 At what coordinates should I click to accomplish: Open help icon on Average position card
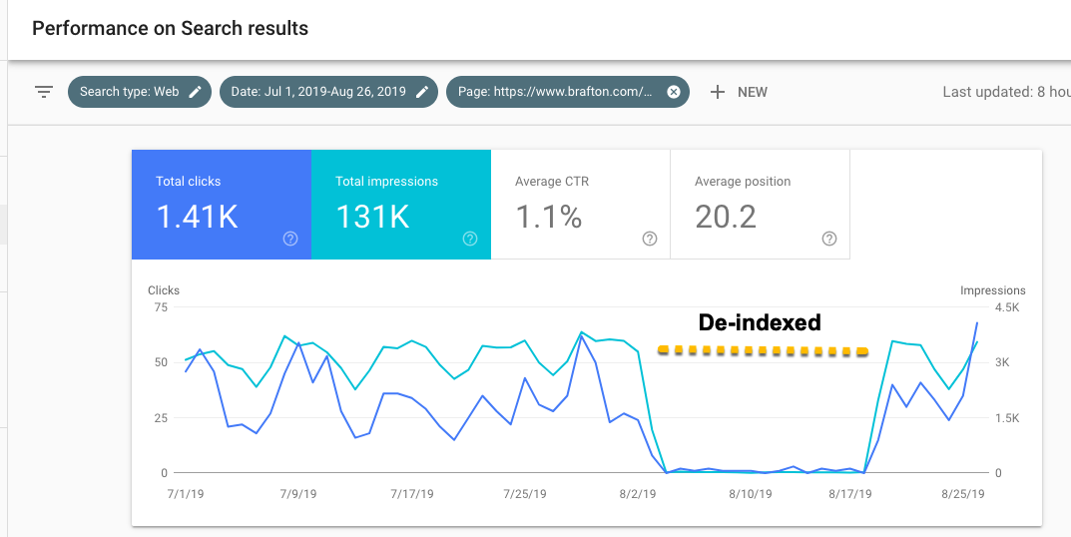(x=828, y=239)
